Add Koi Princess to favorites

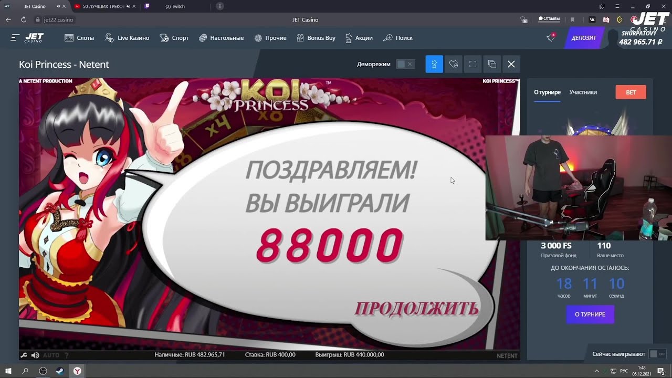click(454, 64)
